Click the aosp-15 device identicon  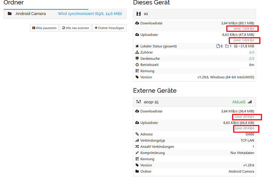click(139, 102)
